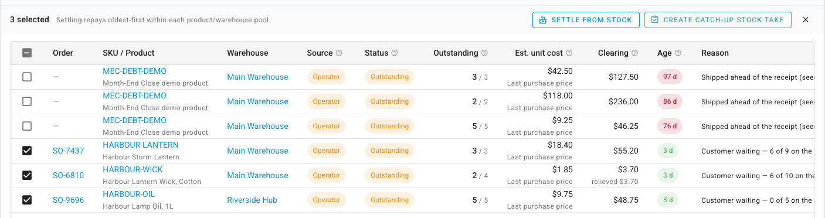Click the Source column help icon
The image size is (825, 218).
[x=339, y=53]
